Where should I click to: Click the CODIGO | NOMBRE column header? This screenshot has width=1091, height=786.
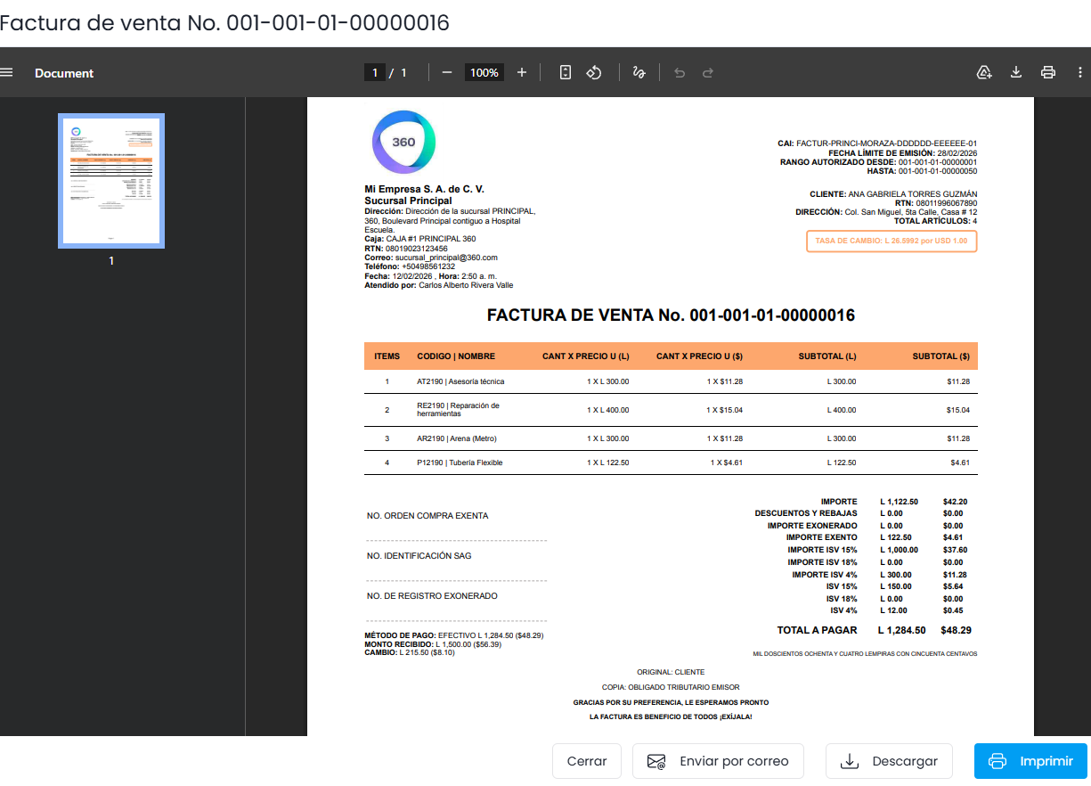point(456,356)
